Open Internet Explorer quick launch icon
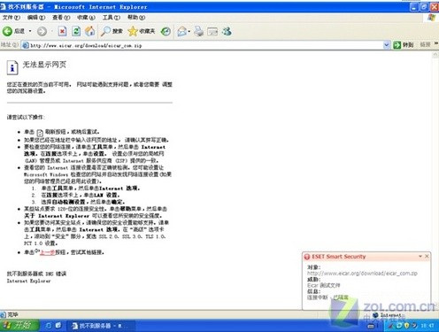Screen dimensions: 439x332 coord(49,326)
